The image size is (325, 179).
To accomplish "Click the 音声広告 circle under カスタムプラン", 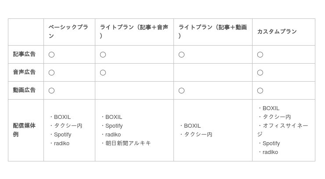I will 260,73.
